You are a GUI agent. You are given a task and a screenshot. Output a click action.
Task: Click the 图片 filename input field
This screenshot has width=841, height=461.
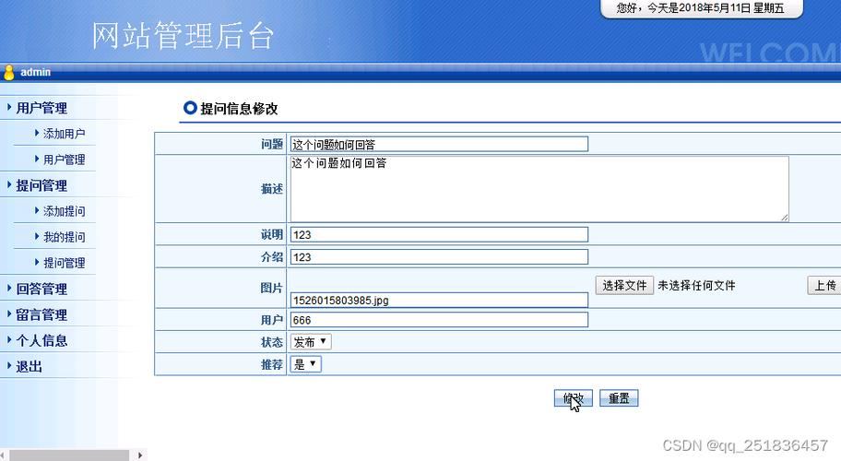pos(439,301)
